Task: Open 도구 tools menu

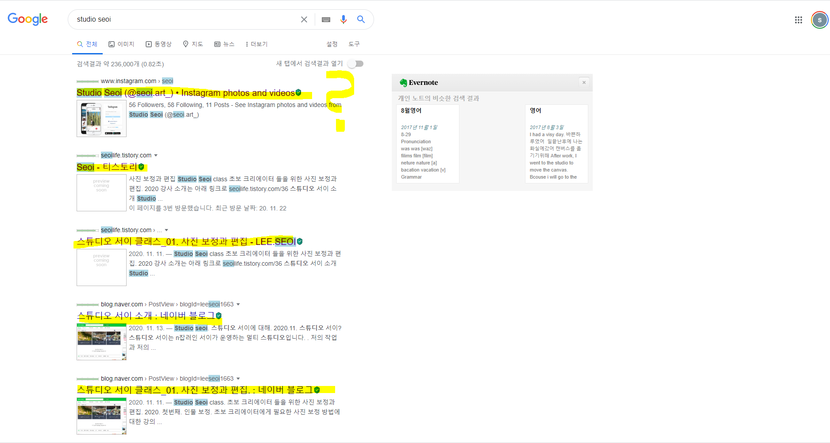Action: pos(354,44)
